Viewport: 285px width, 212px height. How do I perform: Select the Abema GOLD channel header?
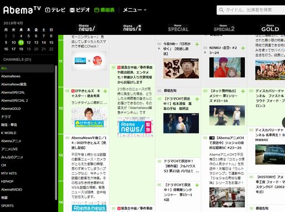click(x=270, y=28)
